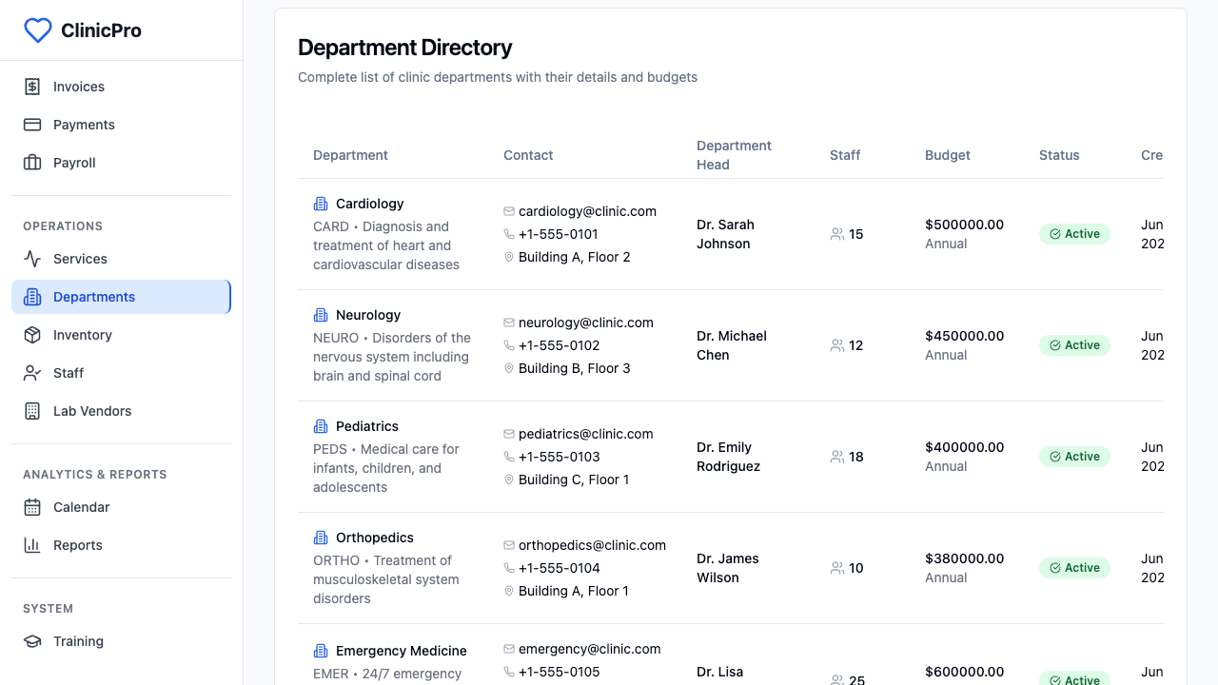Click the Active badge in Pediatrics row
The image size is (1218, 685).
tap(1074, 457)
